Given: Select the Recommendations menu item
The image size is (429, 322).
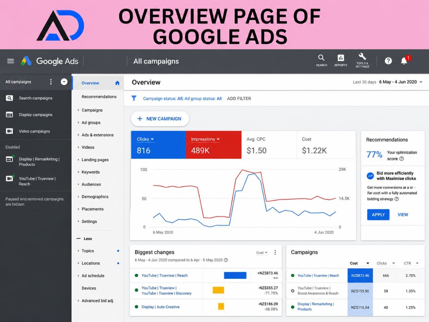Looking at the screenshot, I should [99, 97].
